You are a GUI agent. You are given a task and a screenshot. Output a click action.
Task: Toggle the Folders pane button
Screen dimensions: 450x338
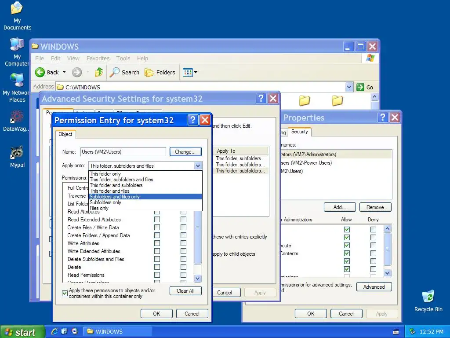(160, 73)
